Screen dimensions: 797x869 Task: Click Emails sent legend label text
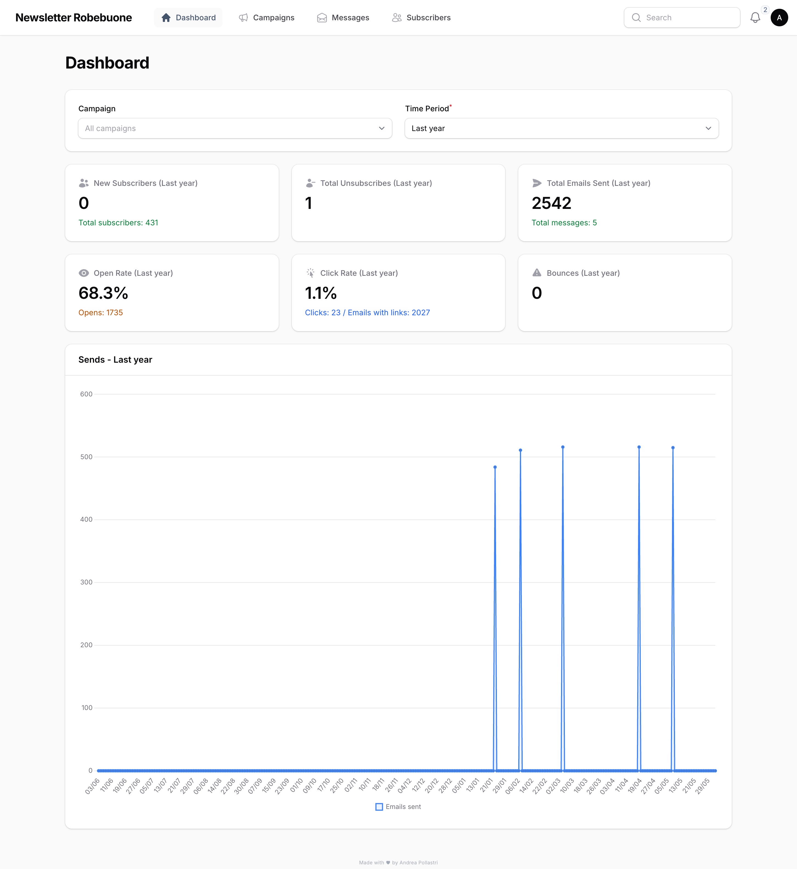403,807
